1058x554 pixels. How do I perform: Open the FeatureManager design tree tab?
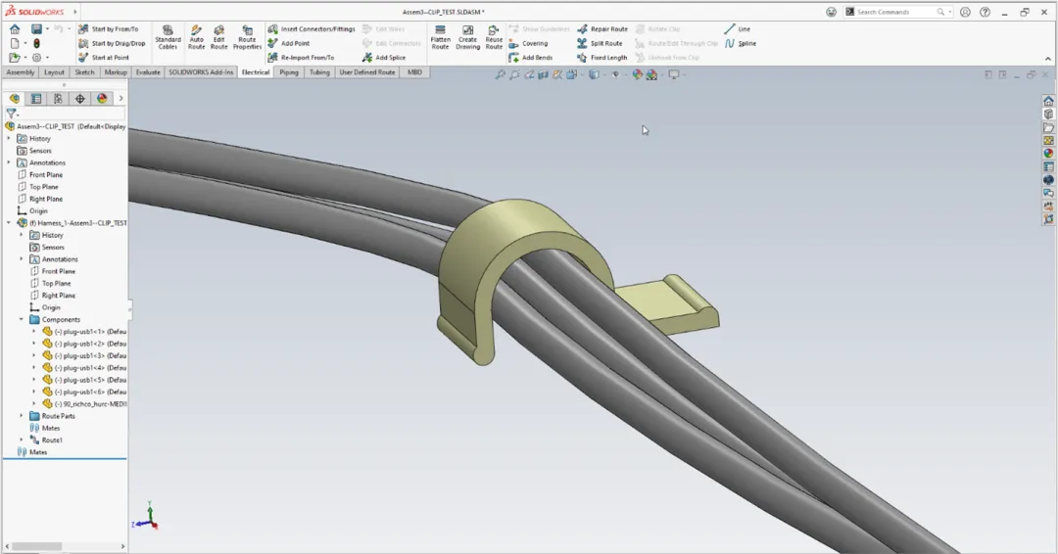pos(14,99)
